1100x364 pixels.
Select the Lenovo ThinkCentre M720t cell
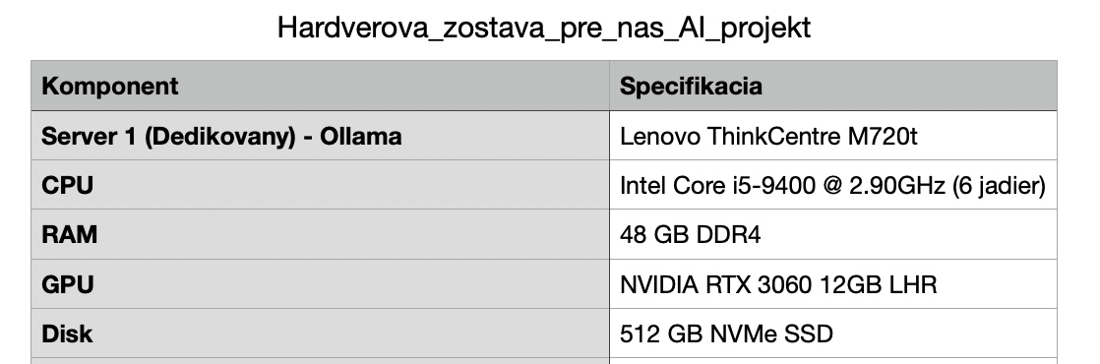pyautogui.click(x=833, y=136)
